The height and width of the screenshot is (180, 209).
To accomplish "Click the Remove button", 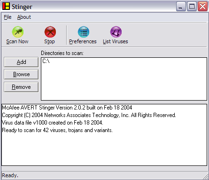I will pos(21,87).
